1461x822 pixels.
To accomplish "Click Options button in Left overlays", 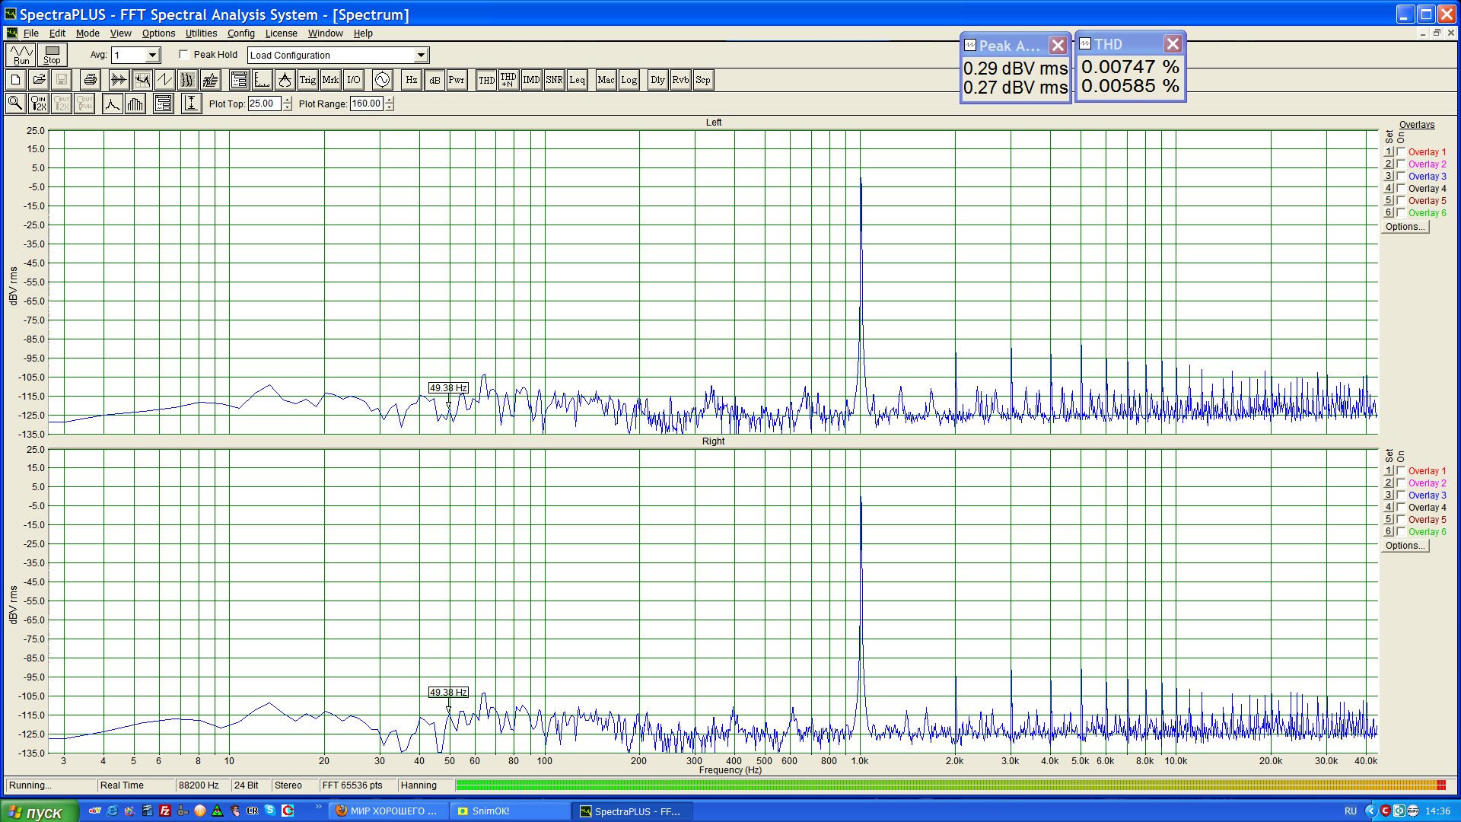I will [1404, 227].
